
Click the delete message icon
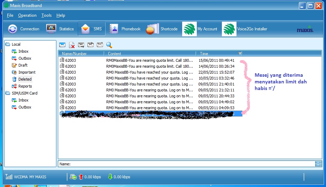tap(72, 45)
